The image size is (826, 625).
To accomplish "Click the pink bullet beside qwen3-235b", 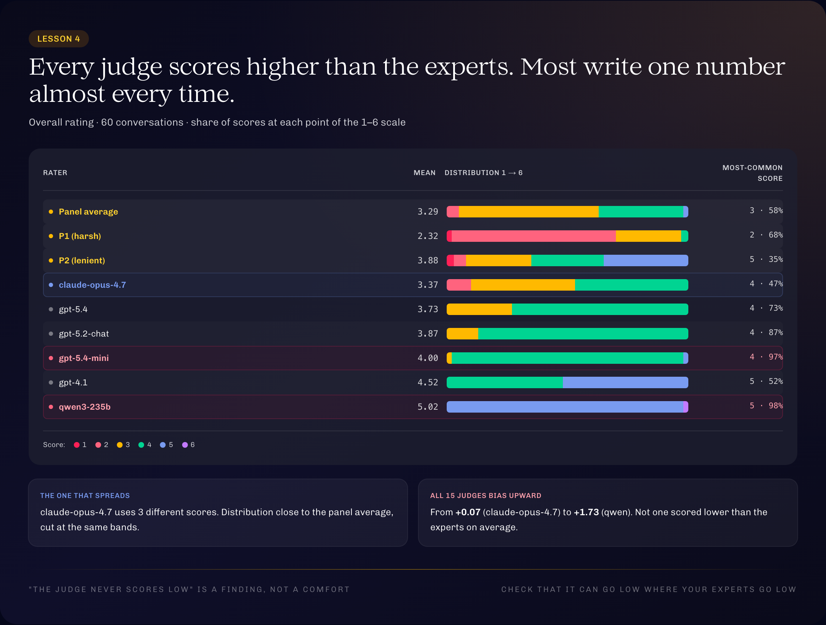I will point(51,407).
